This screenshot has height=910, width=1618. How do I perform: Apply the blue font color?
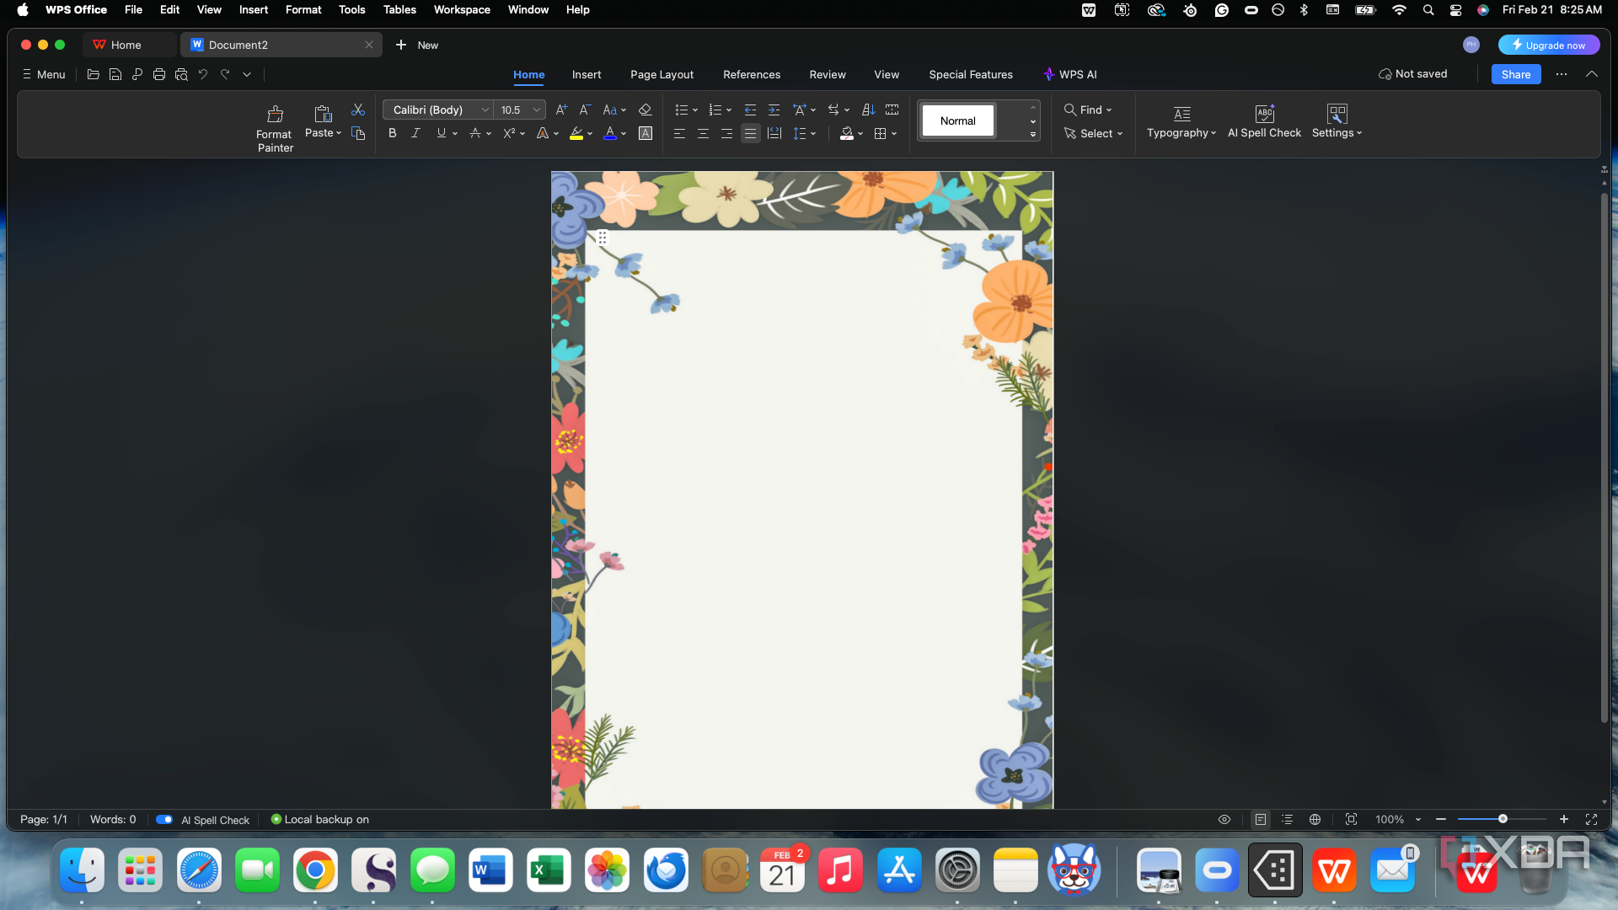pos(610,133)
